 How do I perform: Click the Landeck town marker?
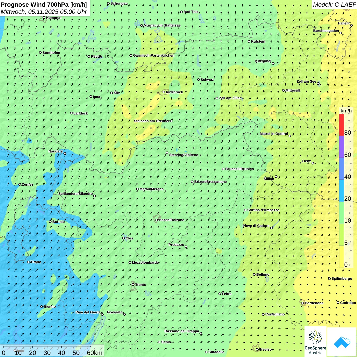point(71,113)
